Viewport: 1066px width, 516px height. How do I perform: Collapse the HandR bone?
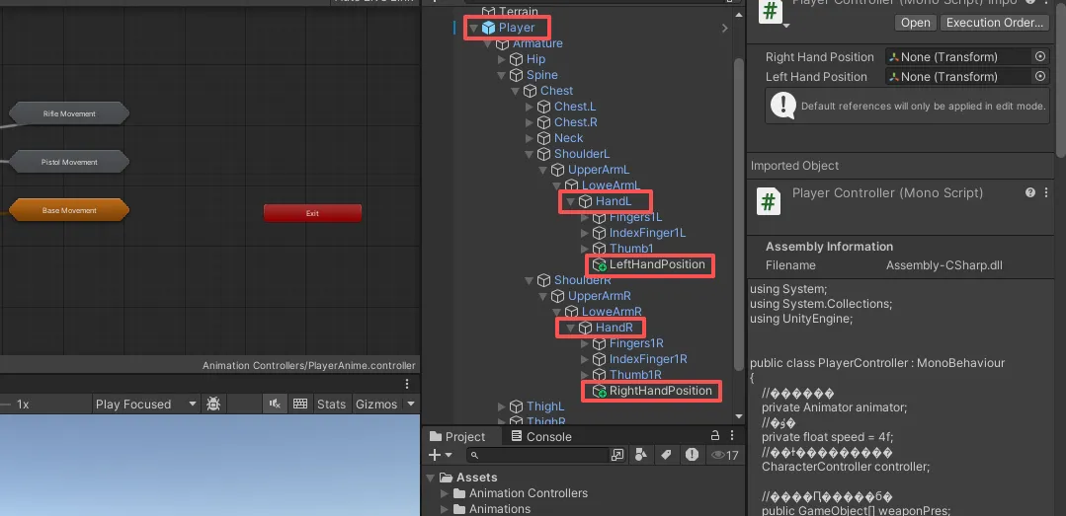[x=571, y=328]
